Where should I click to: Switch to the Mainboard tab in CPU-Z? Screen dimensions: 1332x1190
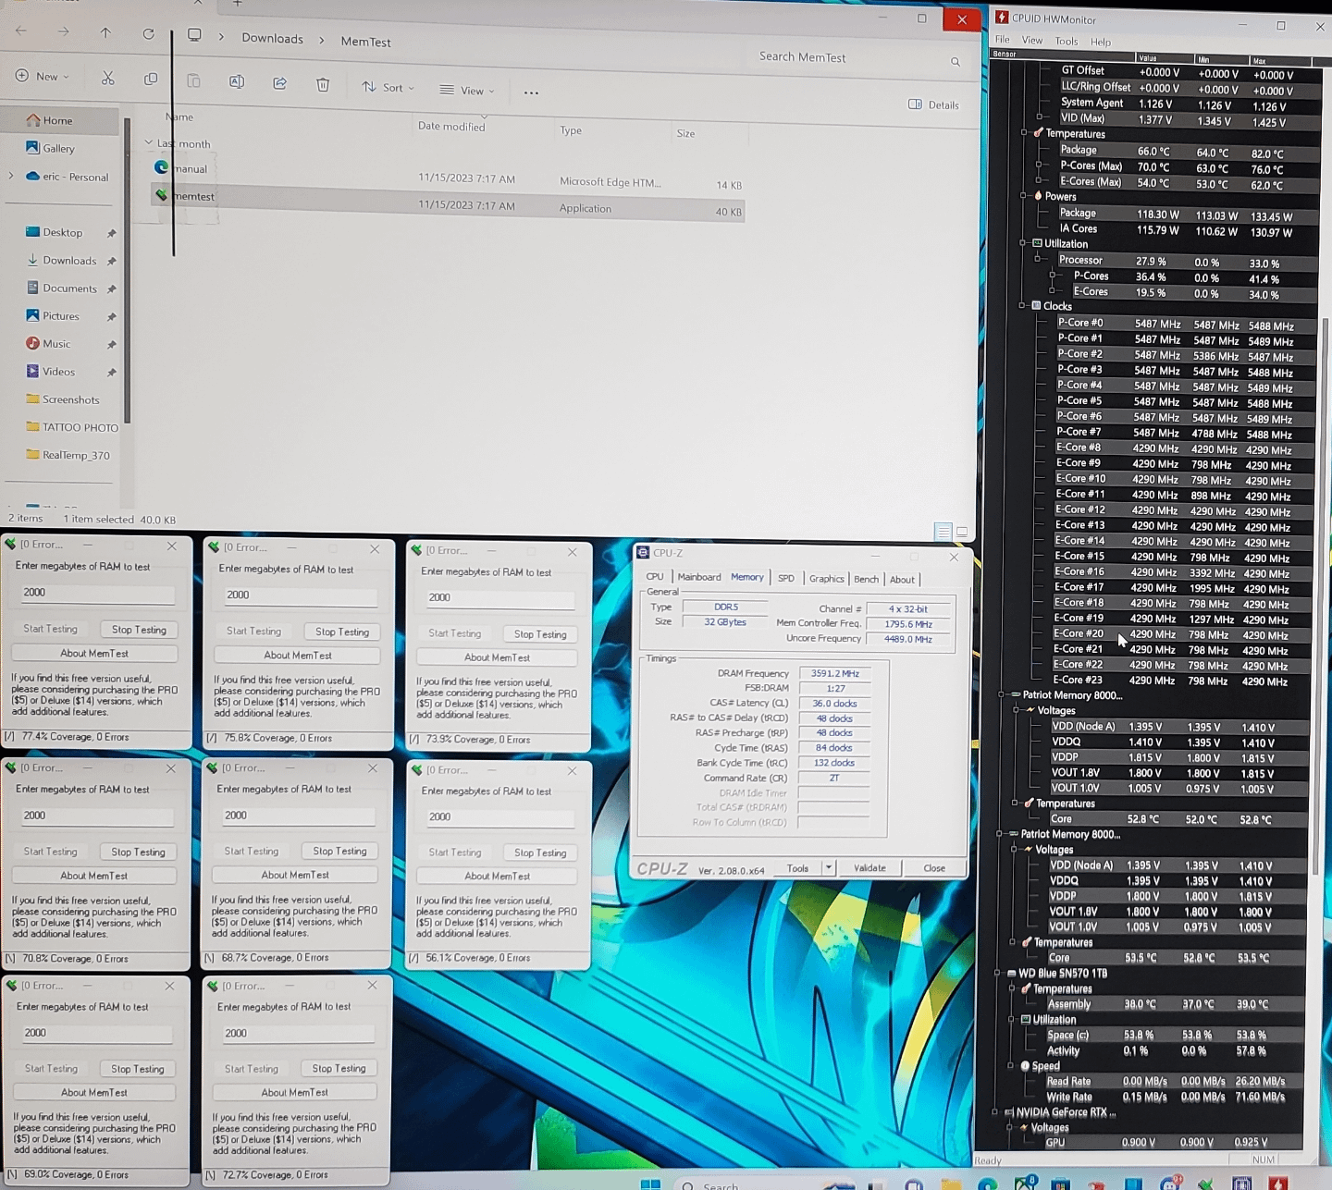click(x=699, y=577)
